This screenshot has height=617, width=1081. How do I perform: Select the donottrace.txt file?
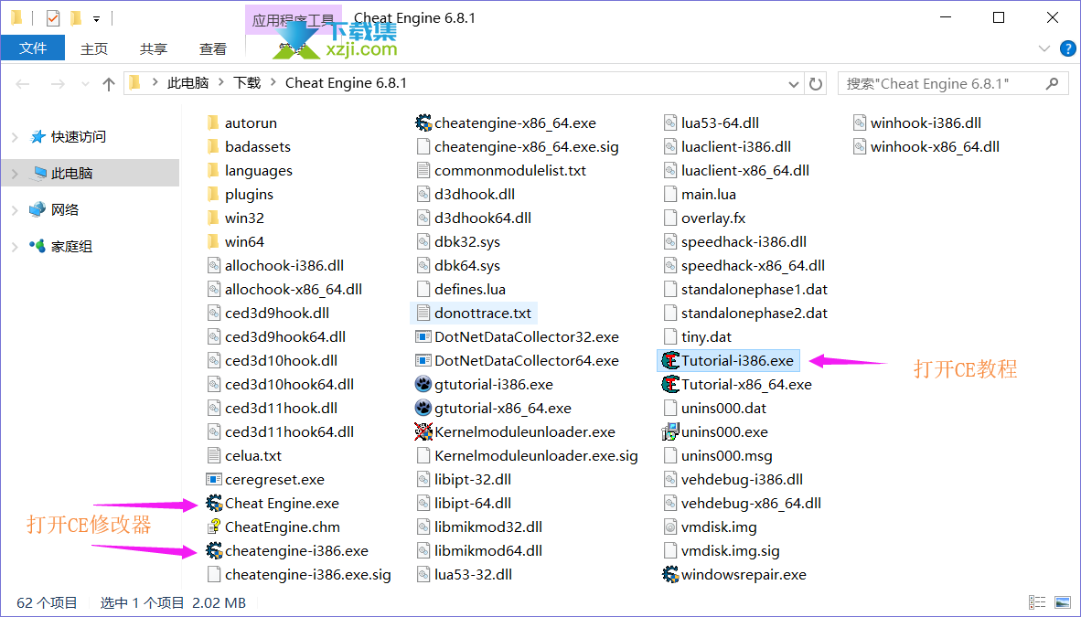pyautogui.click(x=474, y=313)
